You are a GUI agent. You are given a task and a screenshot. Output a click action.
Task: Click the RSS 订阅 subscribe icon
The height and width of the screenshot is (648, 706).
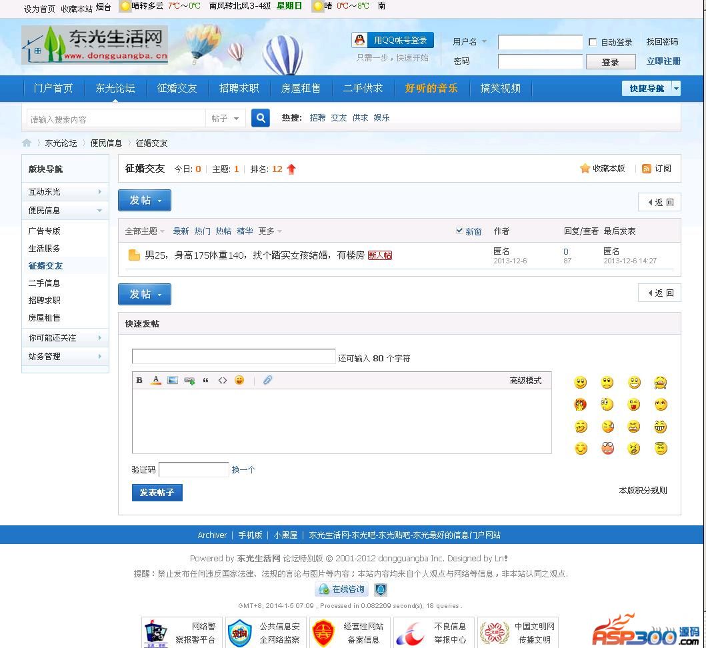click(646, 169)
